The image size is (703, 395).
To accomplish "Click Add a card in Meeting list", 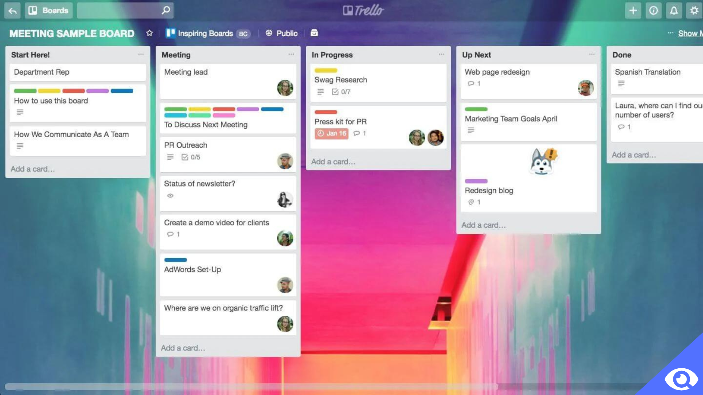I will tap(182, 348).
